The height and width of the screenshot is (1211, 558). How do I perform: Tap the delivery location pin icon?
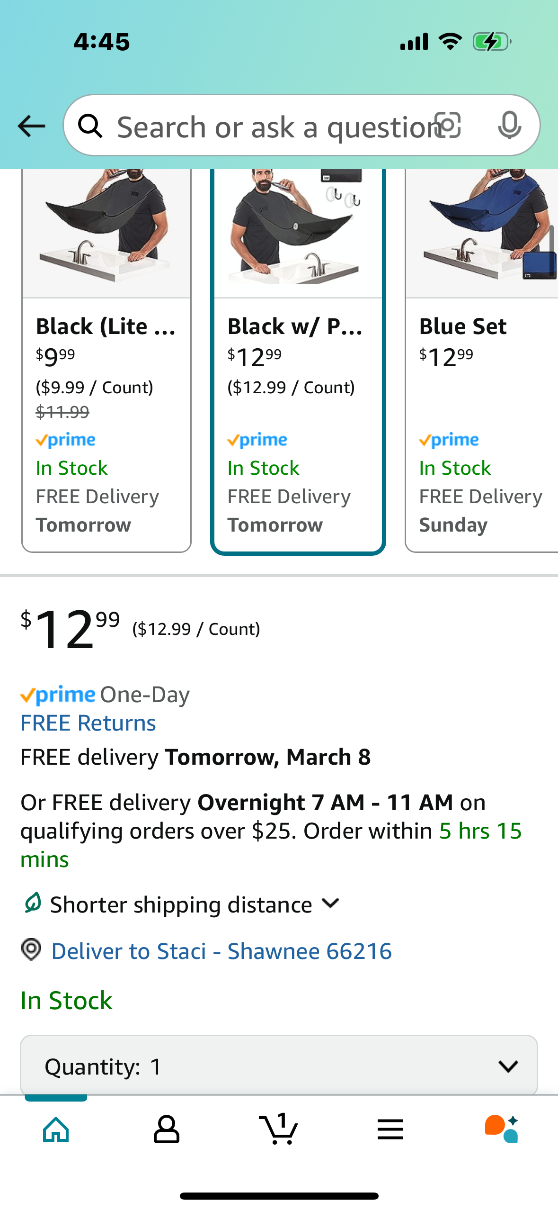[31, 950]
